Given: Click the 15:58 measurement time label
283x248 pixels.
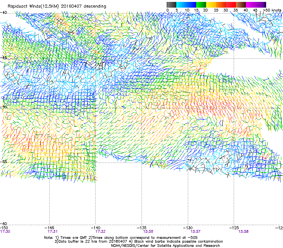Looking at the screenshot, I should (243, 232).
